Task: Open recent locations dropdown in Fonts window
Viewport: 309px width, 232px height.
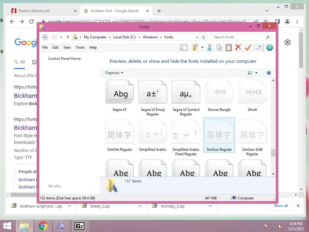Action: (61, 37)
